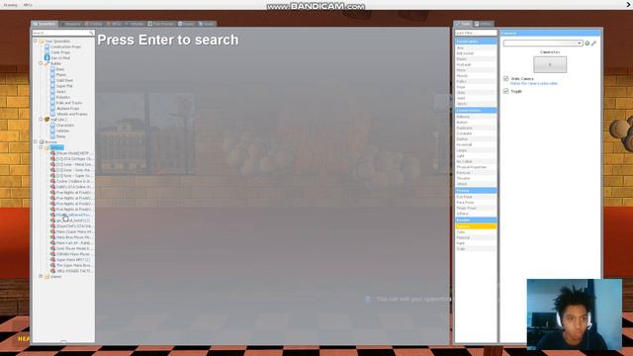This screenshot has width=633, height=356.
Task: Collapse the Half-Life 2 tree node
Action: coord(41,120)
